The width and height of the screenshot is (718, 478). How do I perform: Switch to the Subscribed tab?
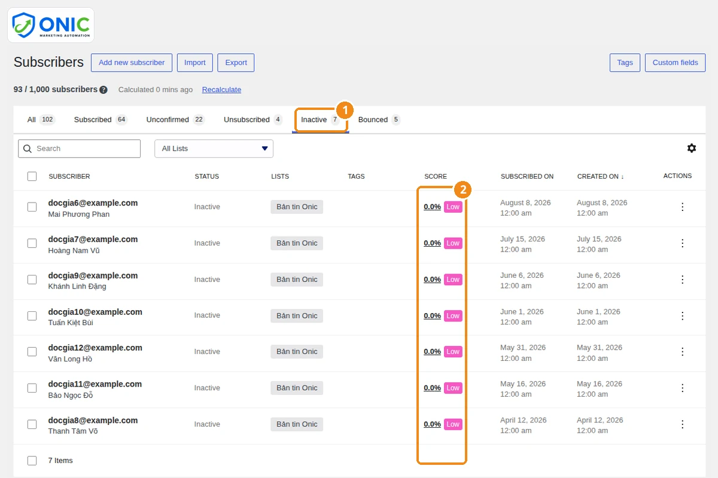pyautogui.click(x=101, y=119)
